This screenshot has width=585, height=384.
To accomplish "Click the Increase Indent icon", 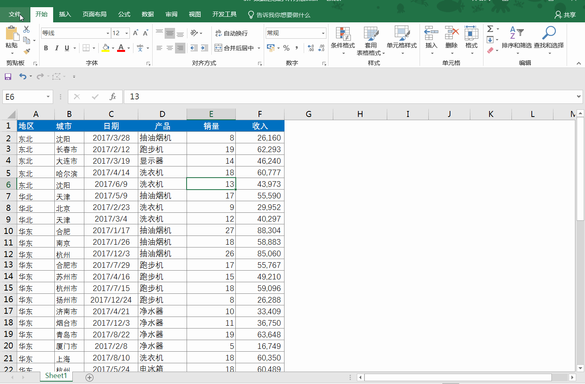I will (x=205, y=48).
